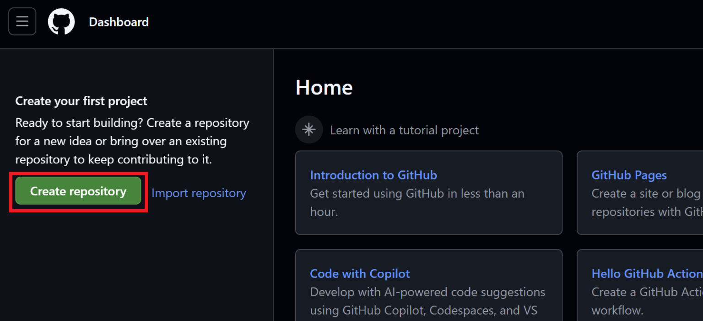703x321 pixels.
Task: Select the spark icon beside the tutorial heading
Action: tap(309, 130)
